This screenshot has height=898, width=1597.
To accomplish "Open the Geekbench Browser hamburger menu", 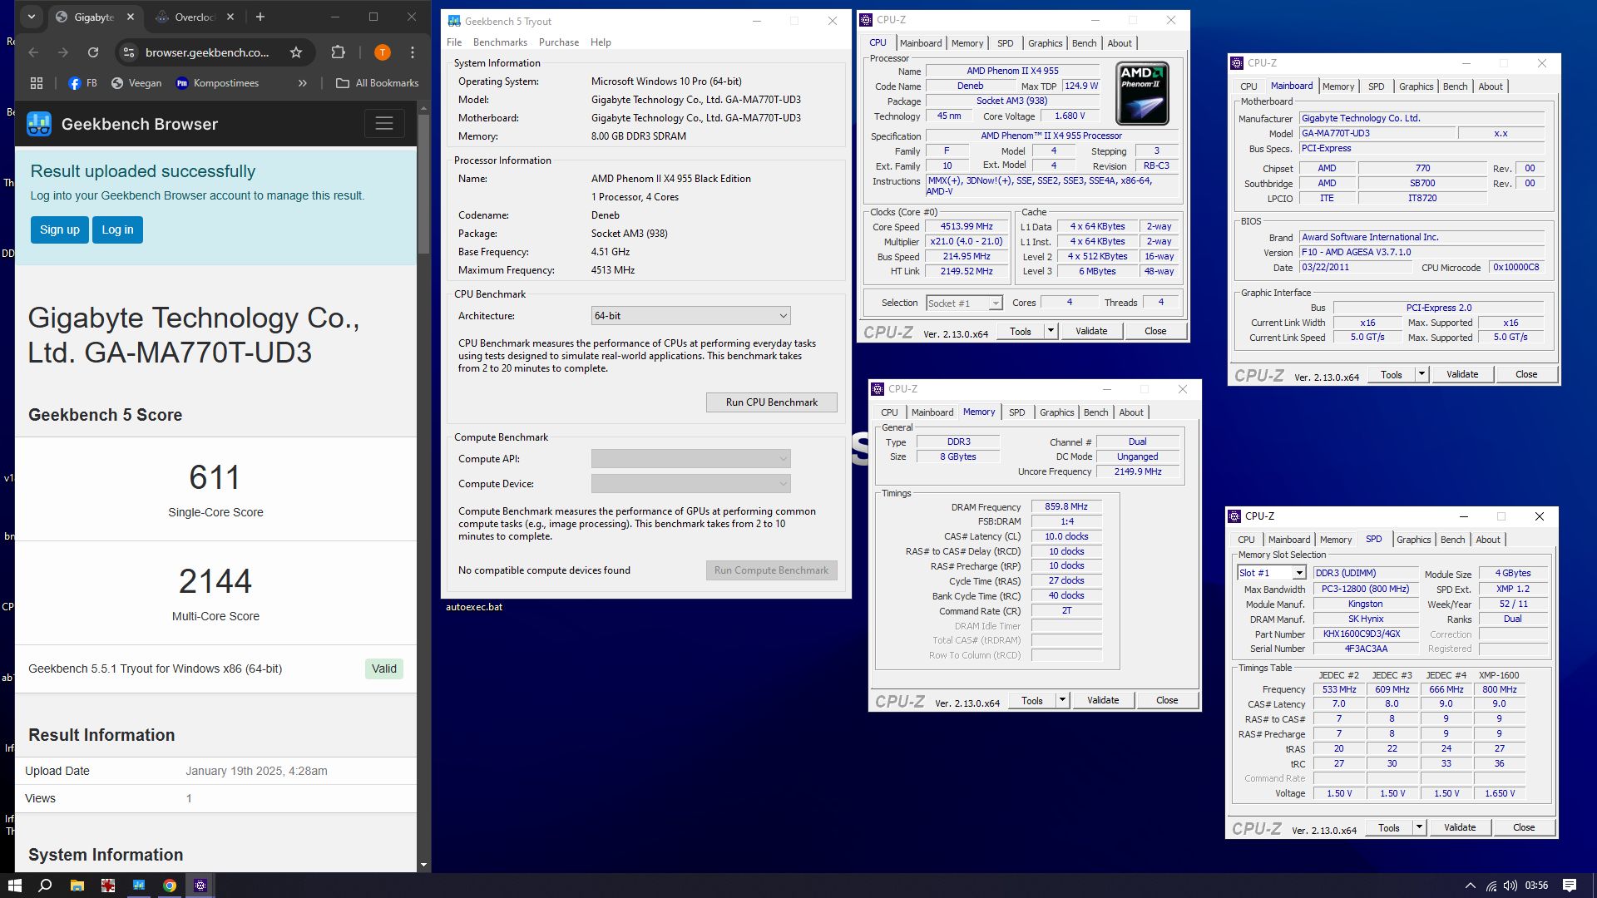I will 384,124.
